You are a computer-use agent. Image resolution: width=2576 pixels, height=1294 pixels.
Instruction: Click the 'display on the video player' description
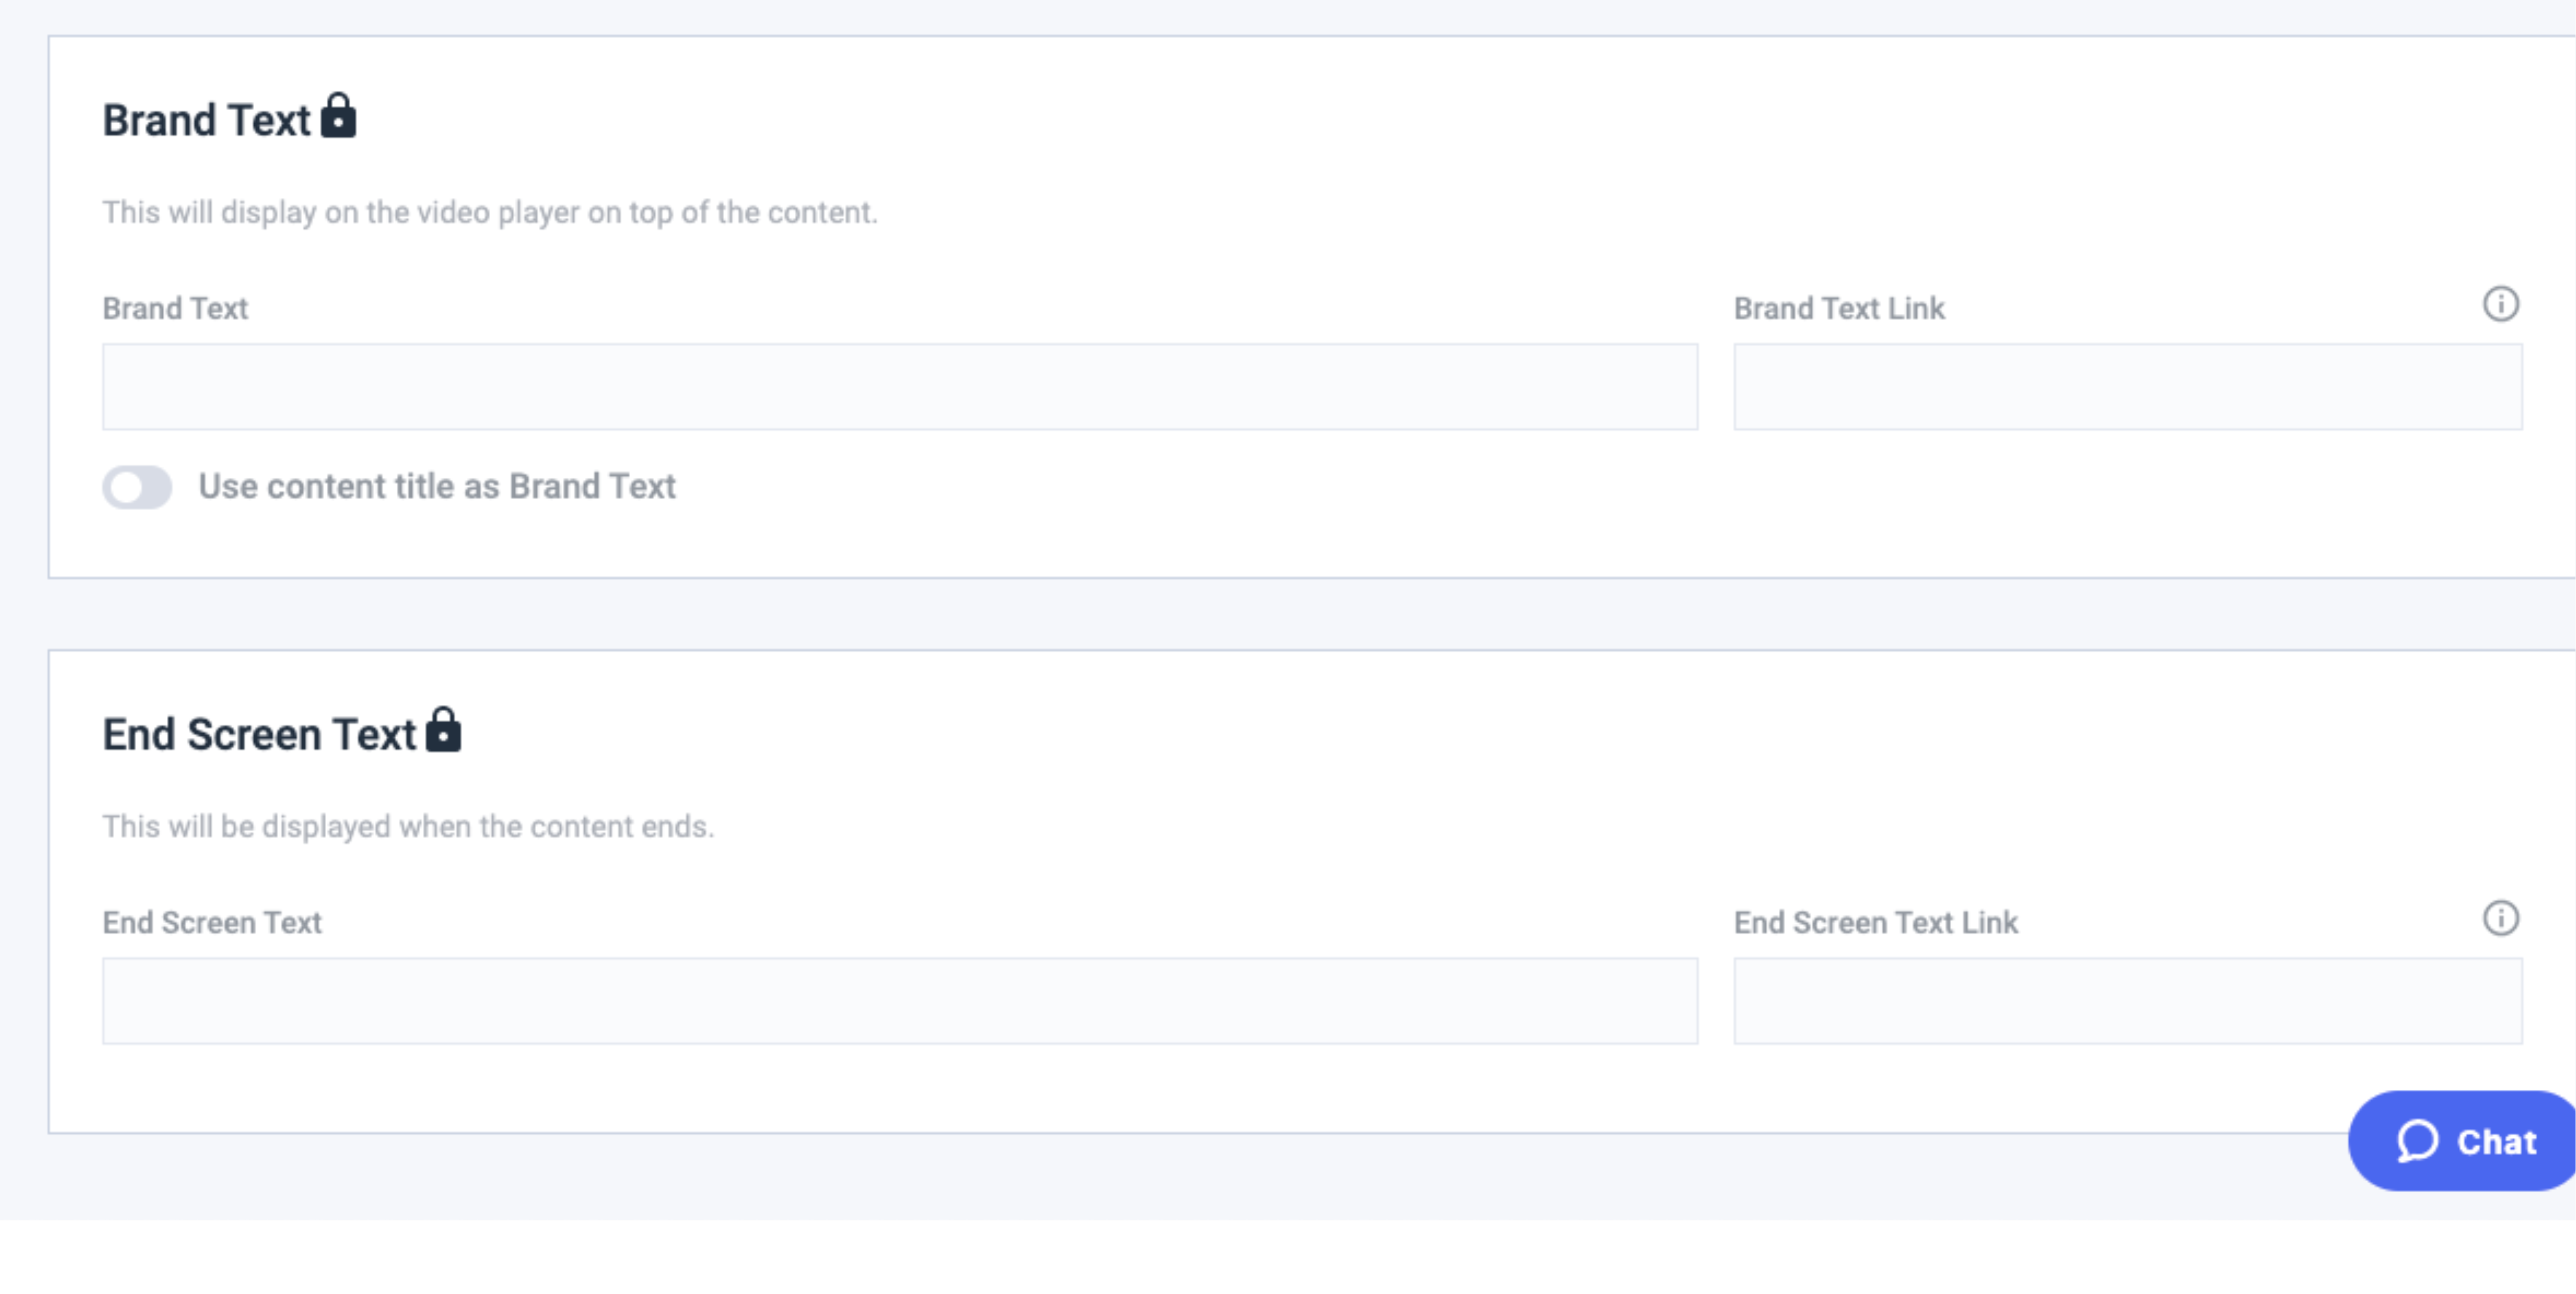[490, 212]
